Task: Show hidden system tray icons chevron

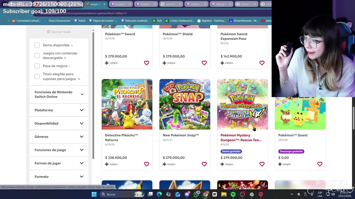Action: pyautogui.click(x=291, y=194)
